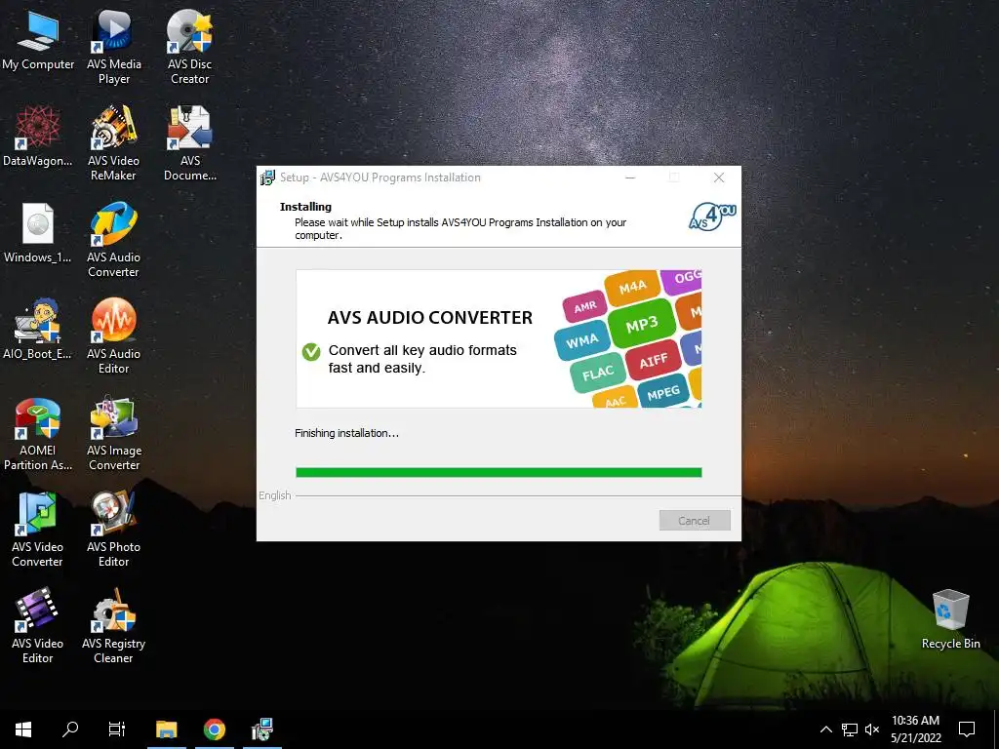
Task: Show hidden system tray icons
Action: [825, 729]
